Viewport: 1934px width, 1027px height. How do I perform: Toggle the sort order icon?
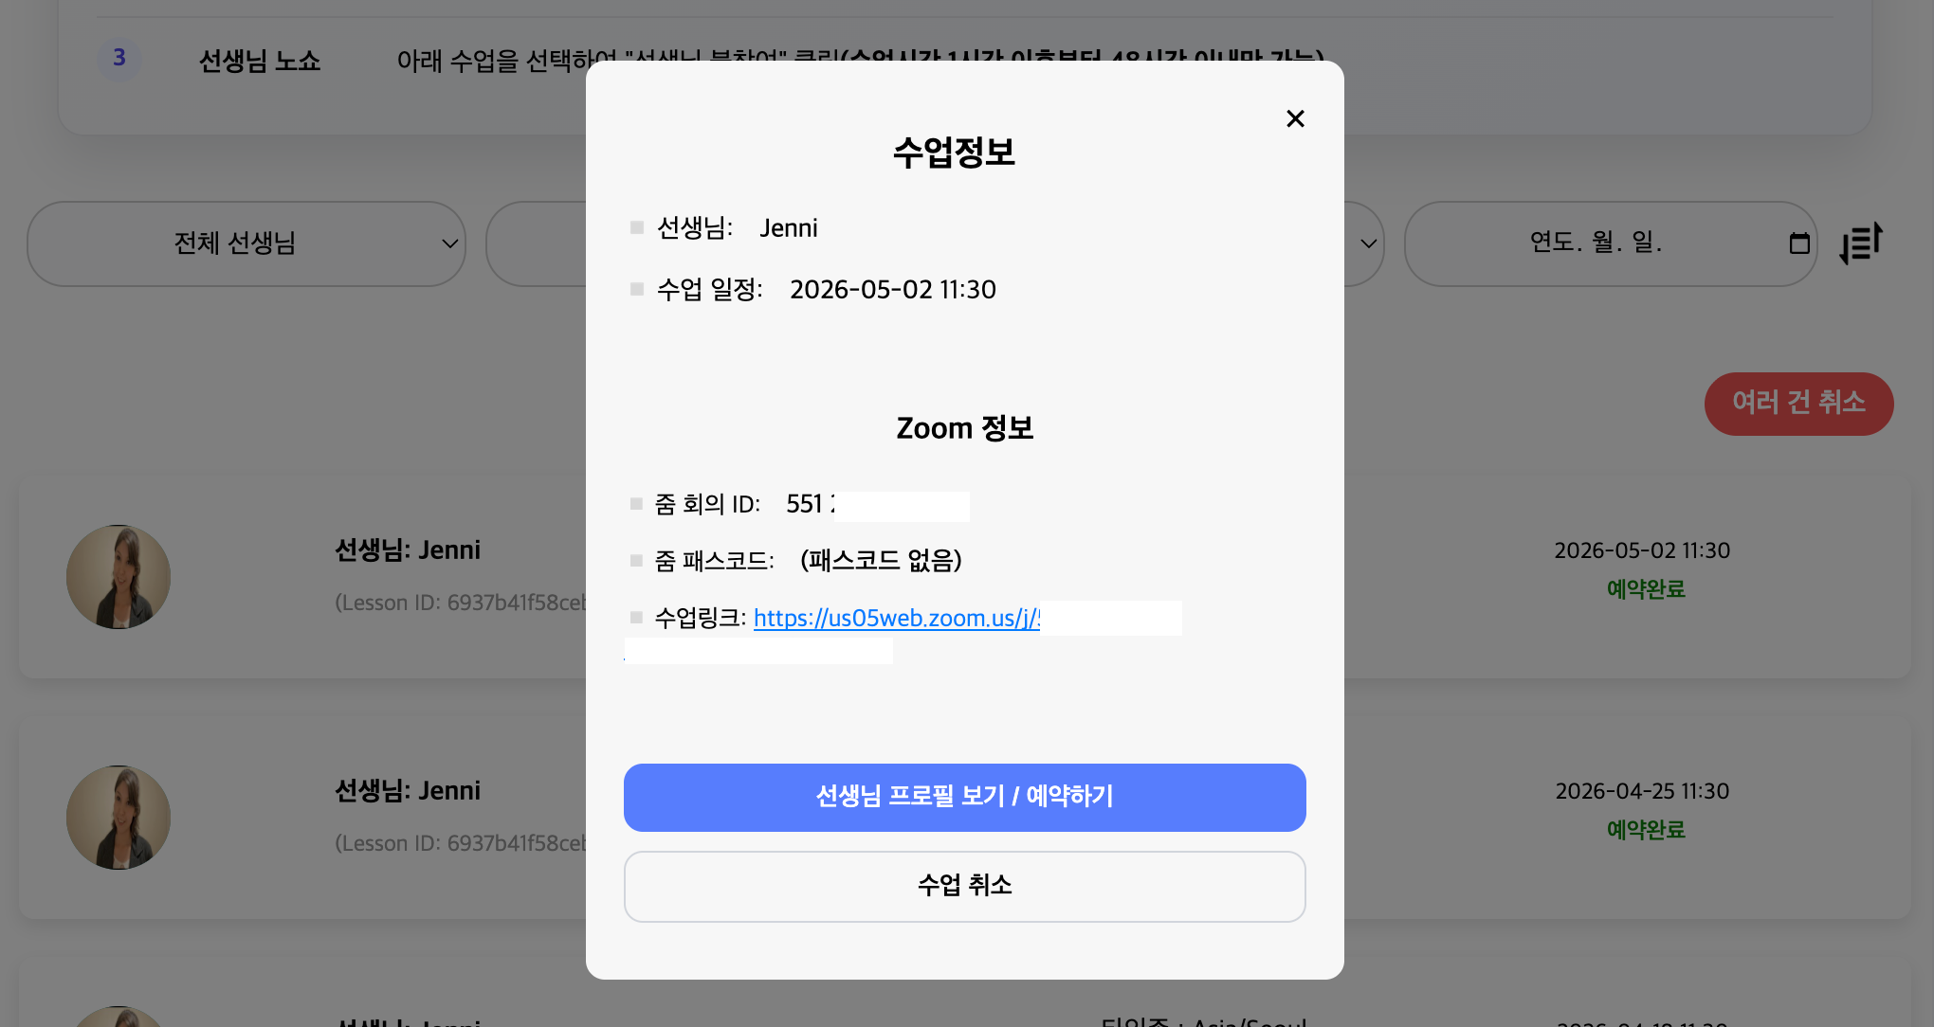click(x=1860, y=243)
